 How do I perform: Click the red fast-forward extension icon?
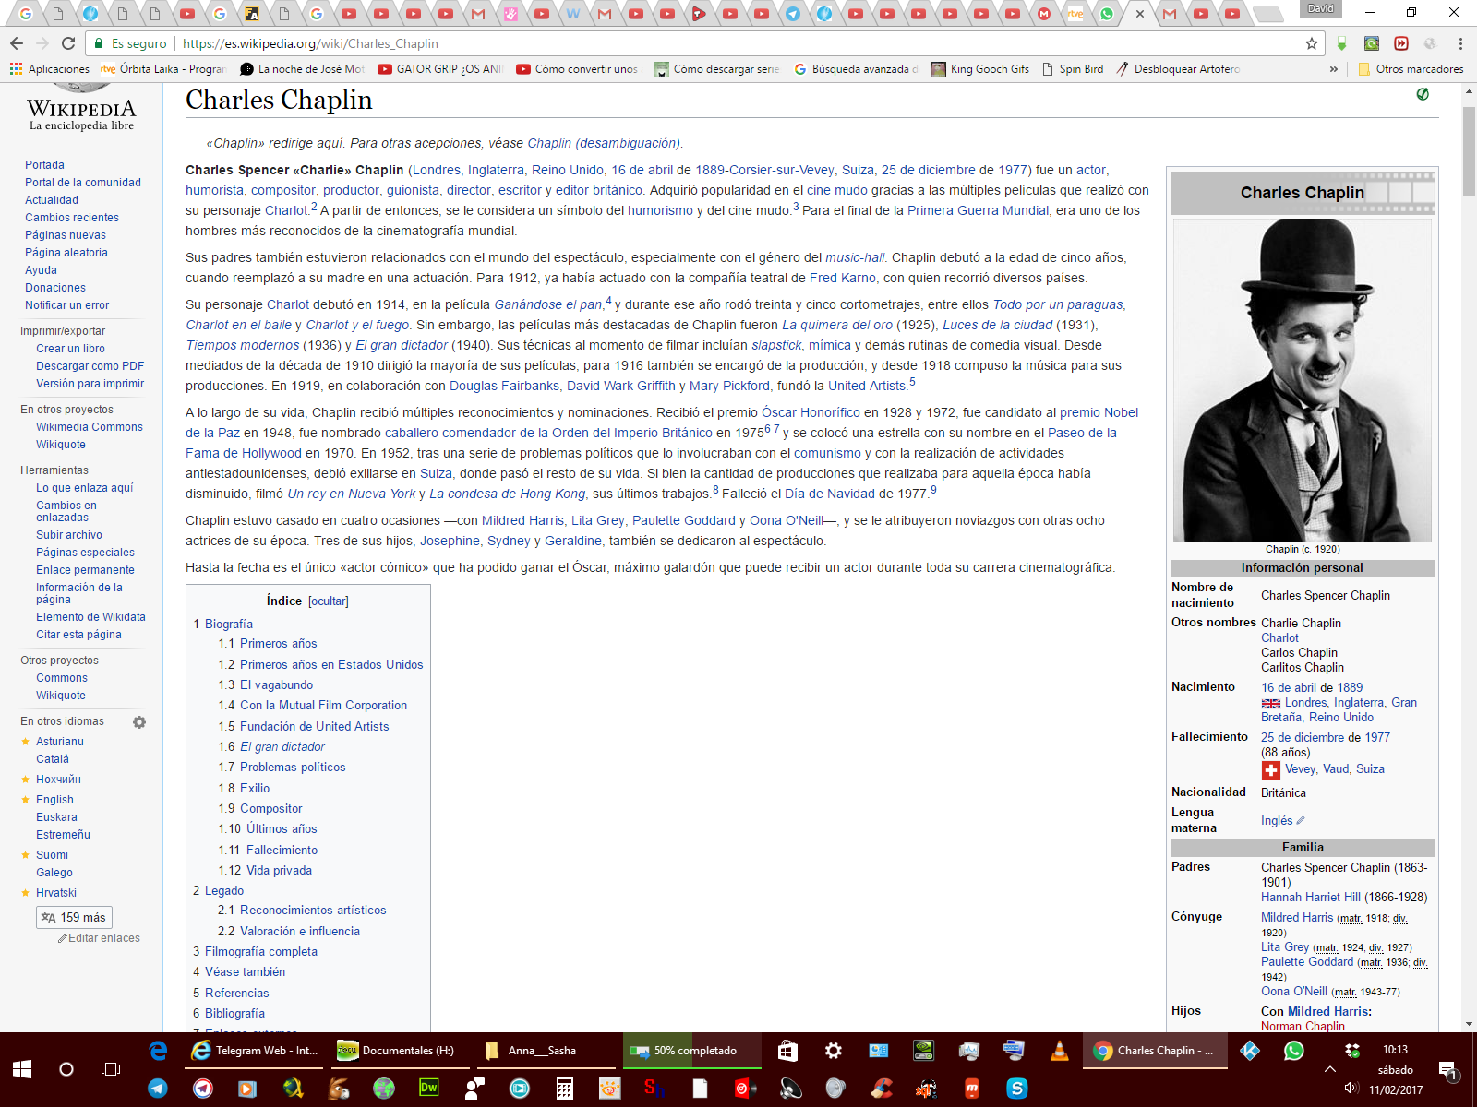click(x=1401, y=43)
